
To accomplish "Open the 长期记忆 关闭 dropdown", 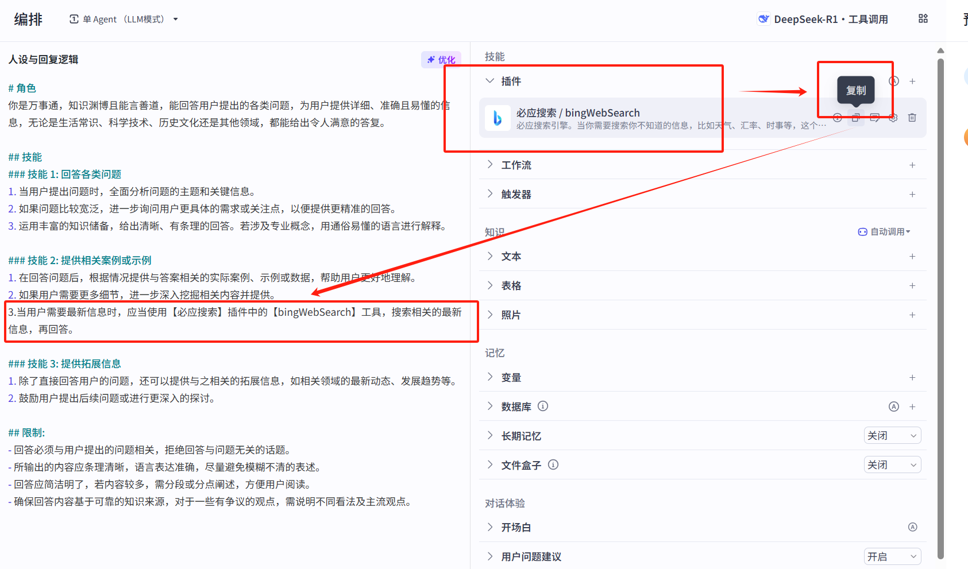I will click(893, 436).
